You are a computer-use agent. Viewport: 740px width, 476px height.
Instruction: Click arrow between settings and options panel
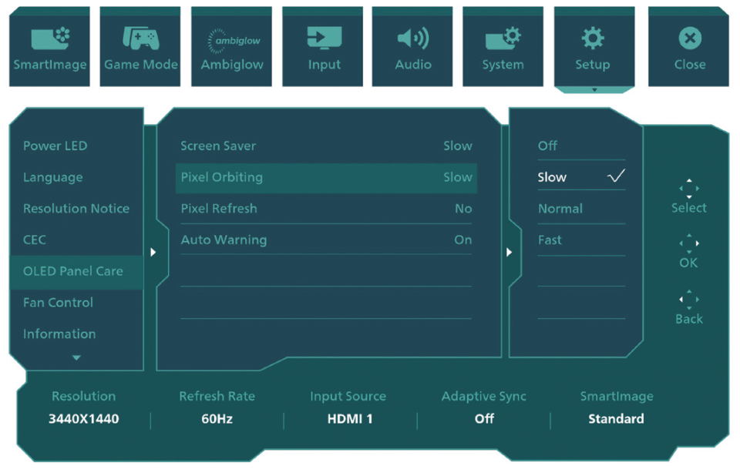[509, 252]
